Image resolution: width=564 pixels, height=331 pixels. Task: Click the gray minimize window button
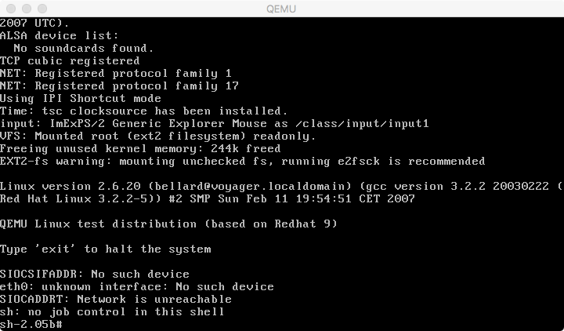click(27, 9)
